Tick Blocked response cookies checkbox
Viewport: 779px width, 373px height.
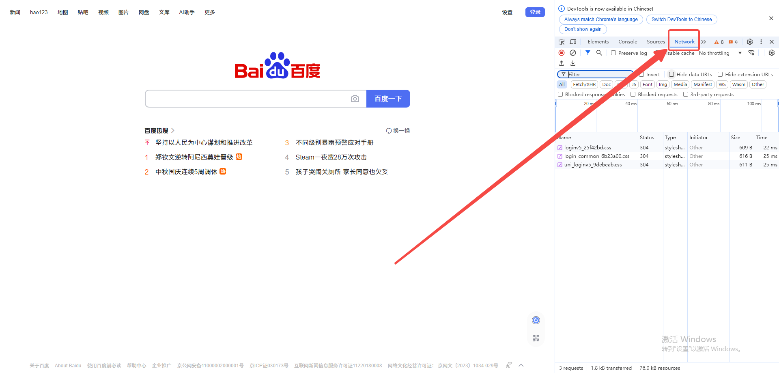560,94
